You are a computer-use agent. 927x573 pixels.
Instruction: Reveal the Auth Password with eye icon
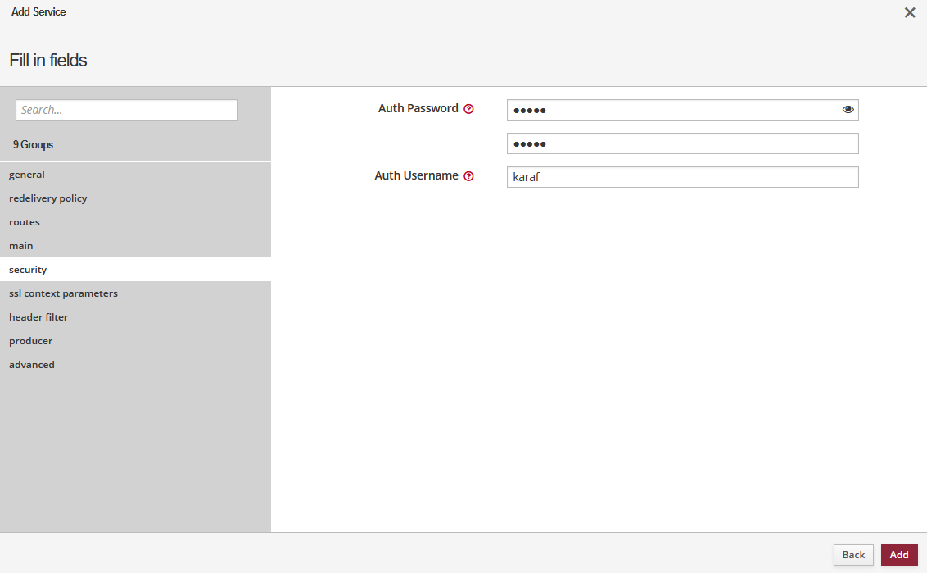click(848, 110)
